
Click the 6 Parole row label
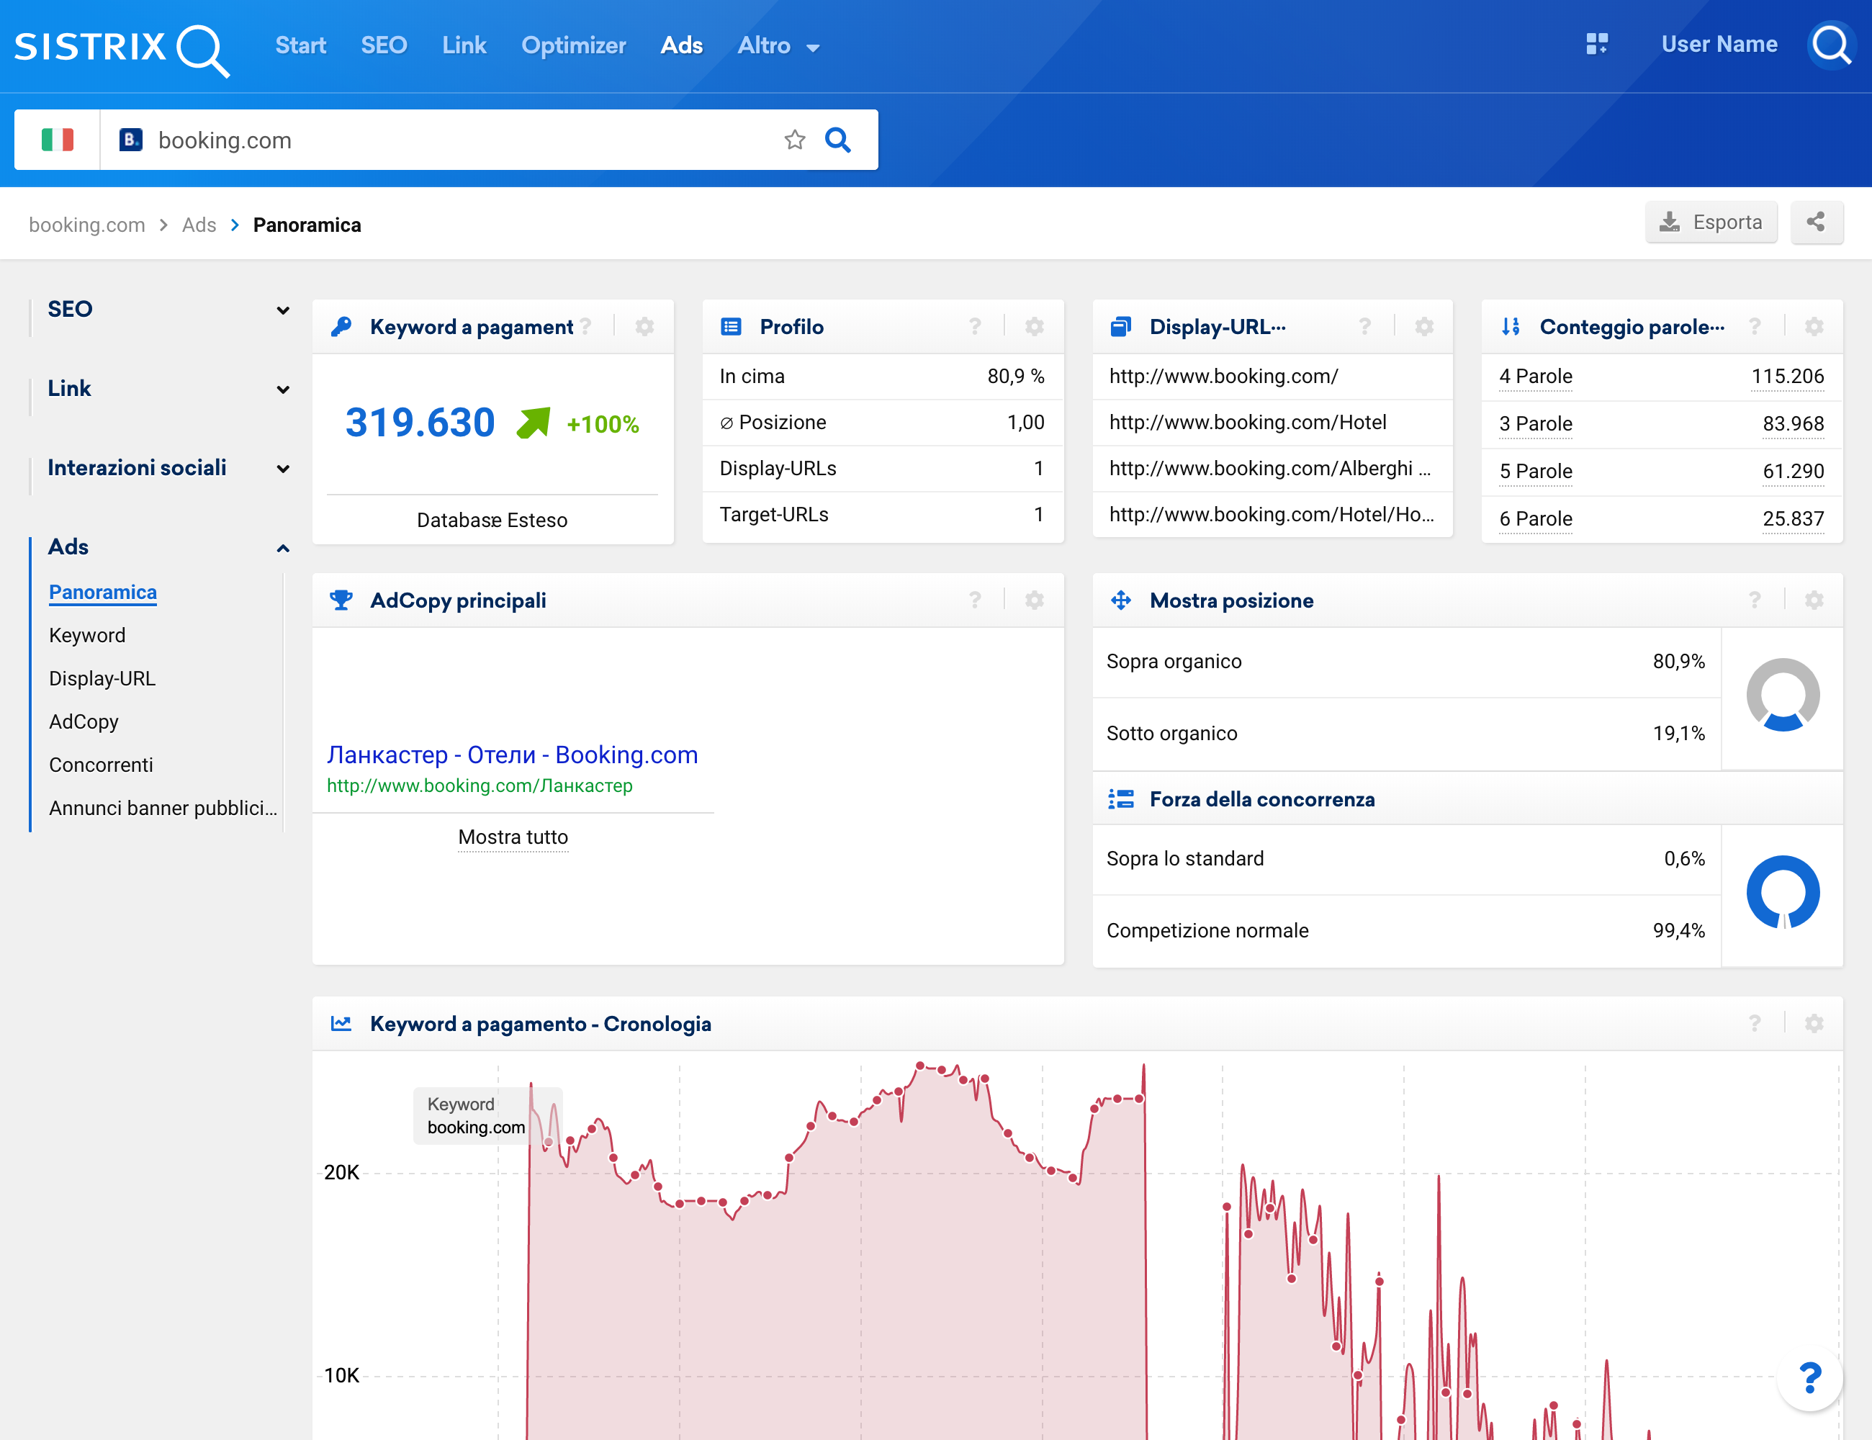tap(1535, 519)
